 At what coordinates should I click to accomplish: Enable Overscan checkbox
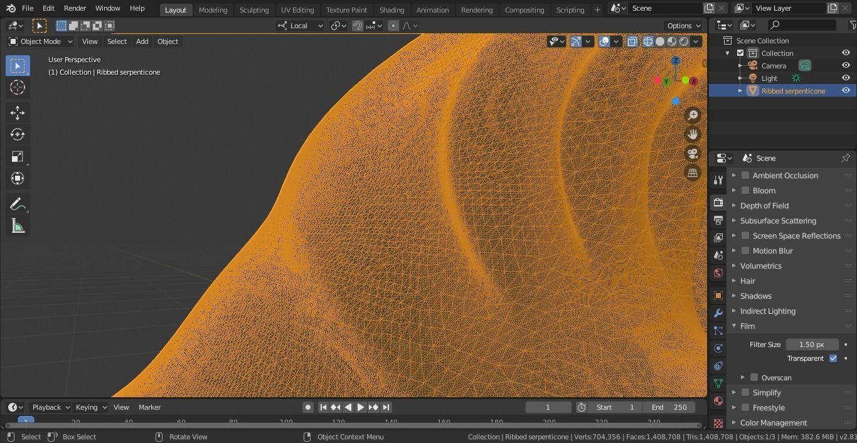754,377
